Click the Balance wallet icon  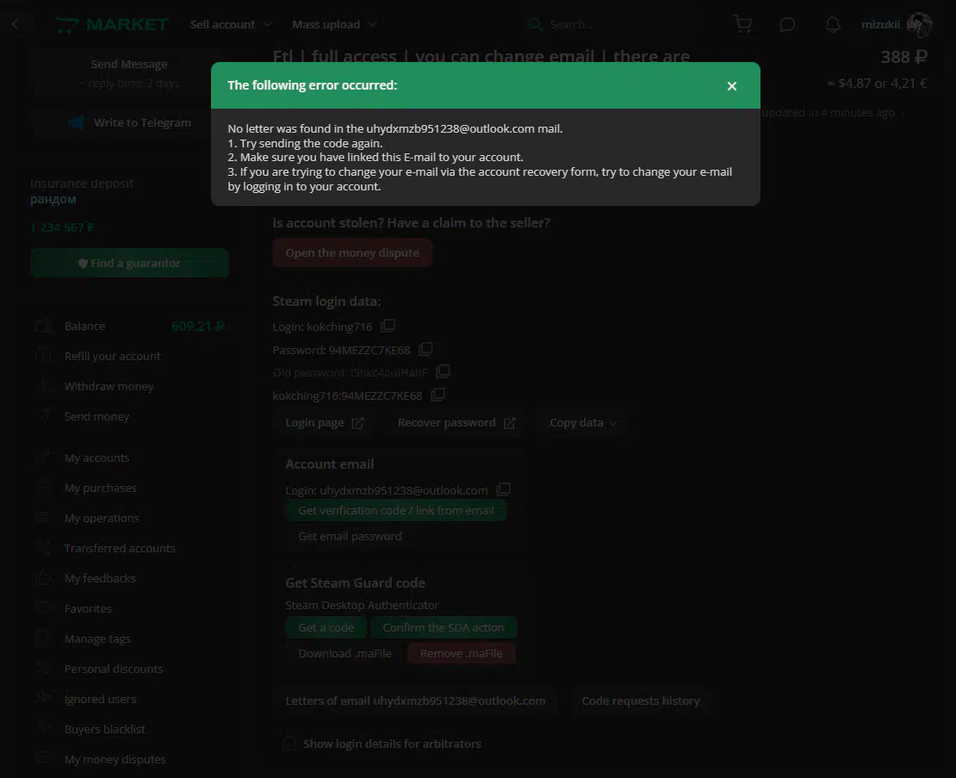pyautogui.click(x=43, y=326)
